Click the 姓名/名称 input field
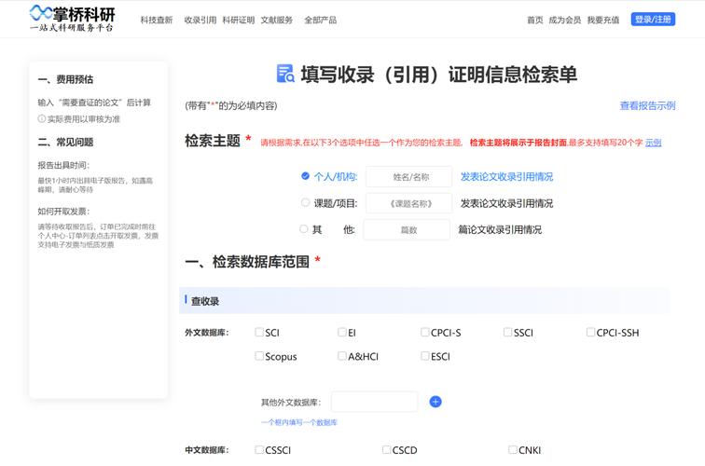 pyautogui.click(x=408, y=176)
